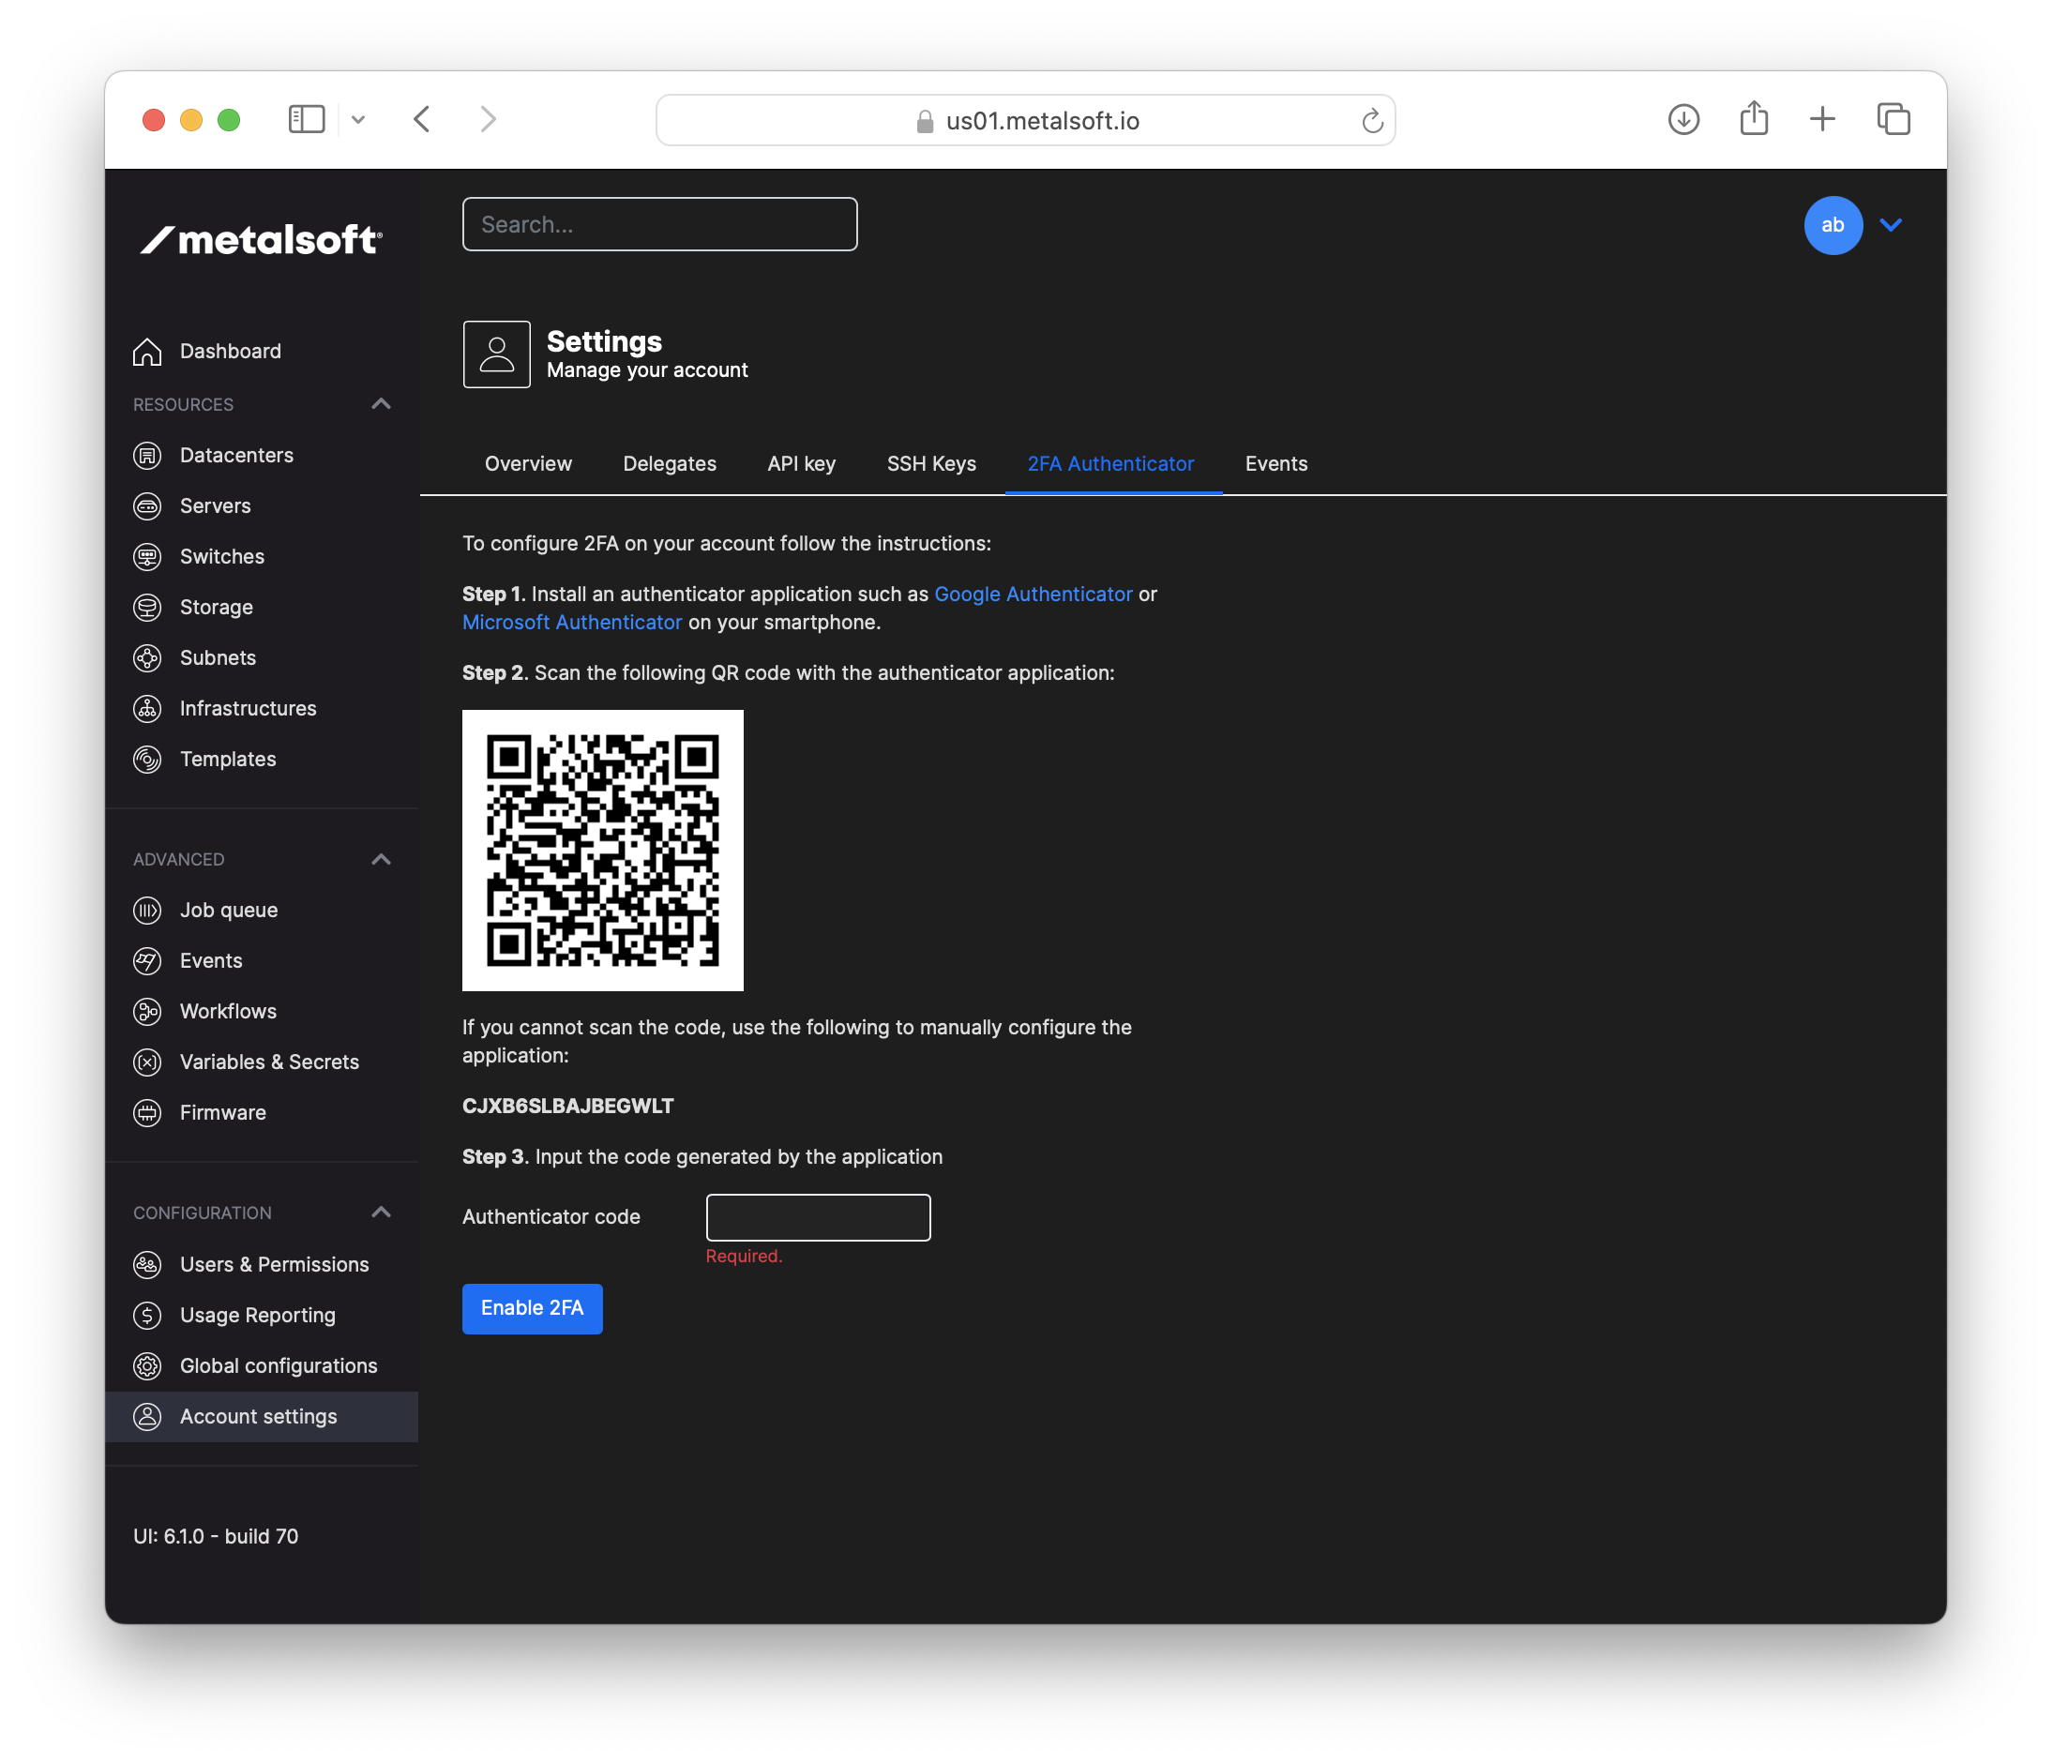Click the Dashboard home icon

click(x=147, y=352)
